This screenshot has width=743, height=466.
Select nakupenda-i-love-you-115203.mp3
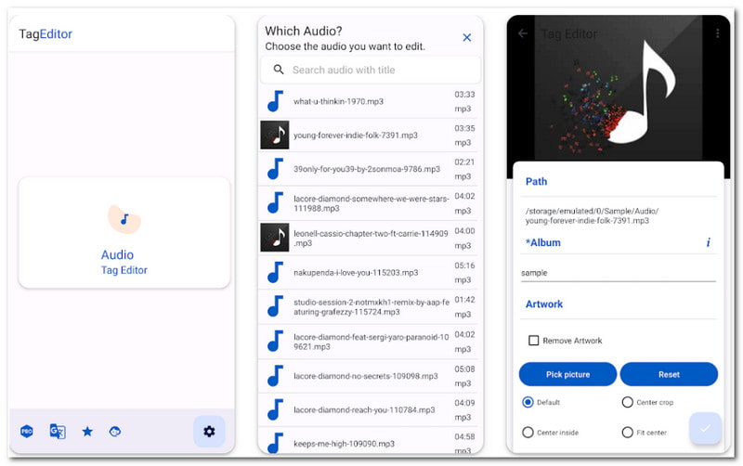[368, 272]
